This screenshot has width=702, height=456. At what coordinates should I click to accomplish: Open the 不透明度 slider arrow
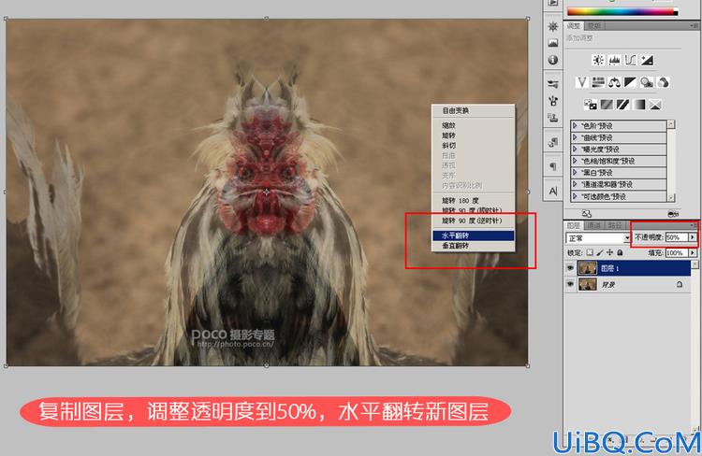(693, 237)
